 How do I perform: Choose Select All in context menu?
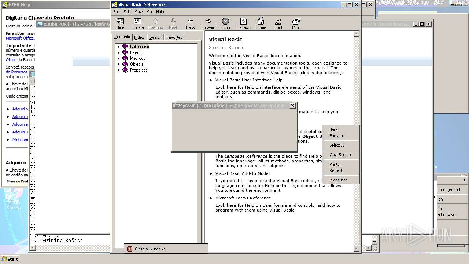pos(341,145)
